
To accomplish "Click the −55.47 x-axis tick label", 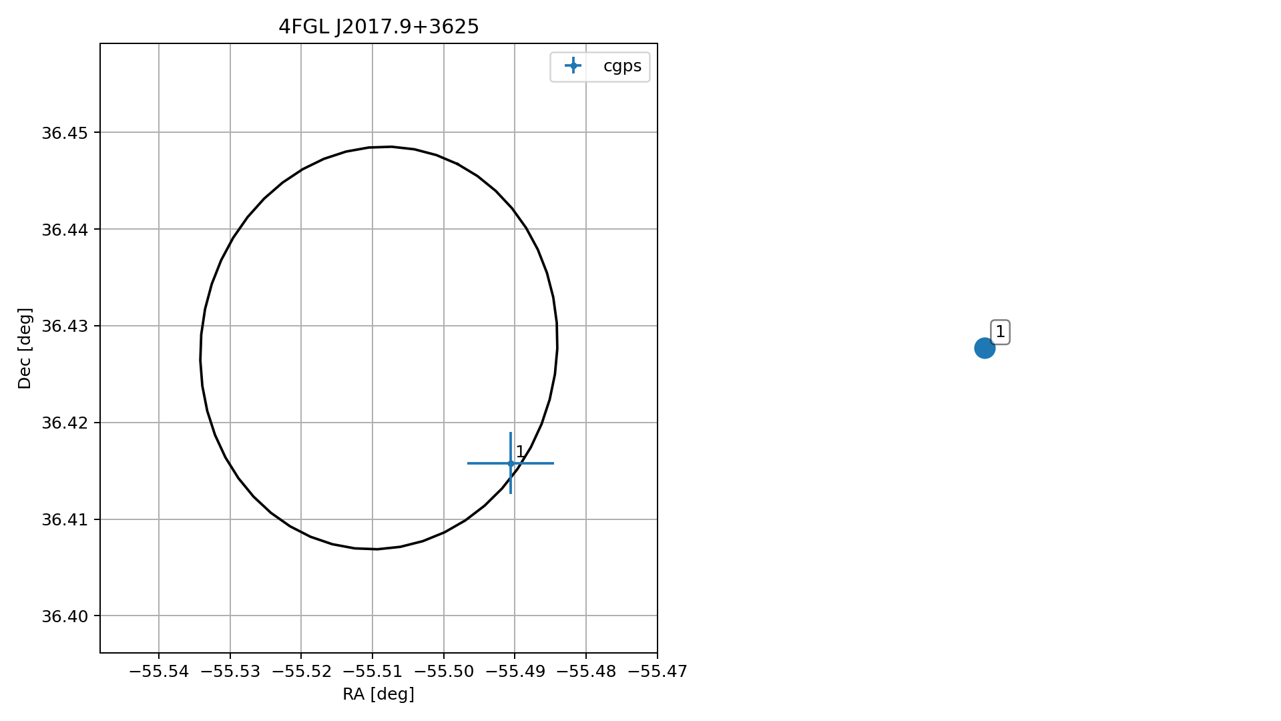I will (658, 671).
